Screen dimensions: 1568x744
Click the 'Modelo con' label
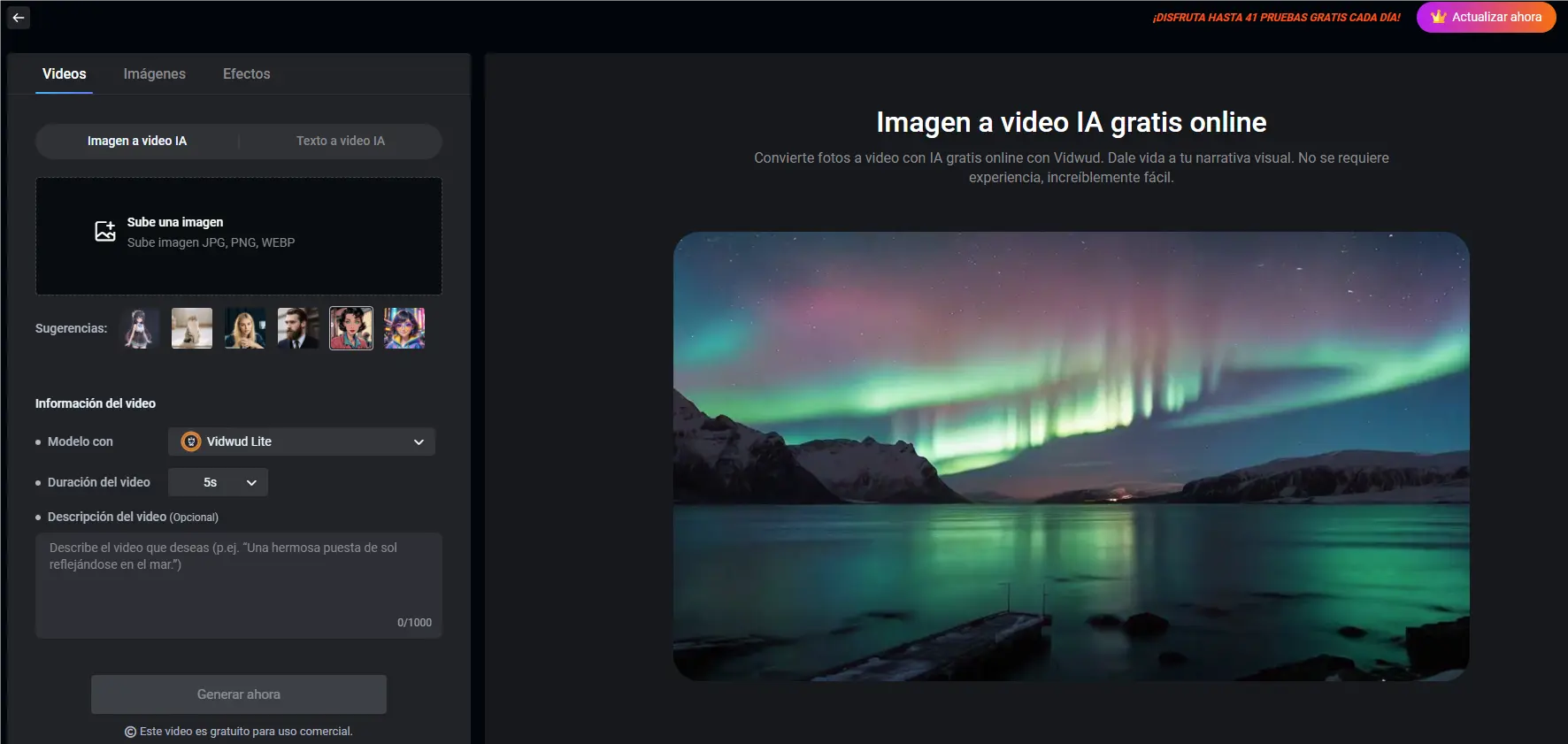click(81, 441)
